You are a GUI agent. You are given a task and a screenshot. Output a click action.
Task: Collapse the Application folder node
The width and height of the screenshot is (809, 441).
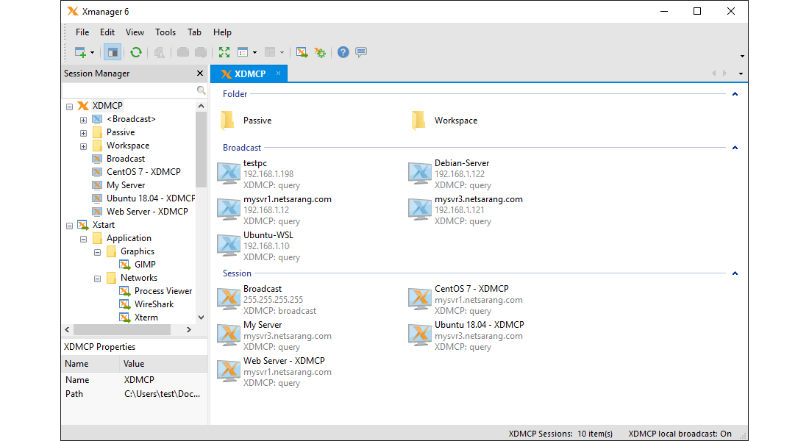tap(83, 239)
